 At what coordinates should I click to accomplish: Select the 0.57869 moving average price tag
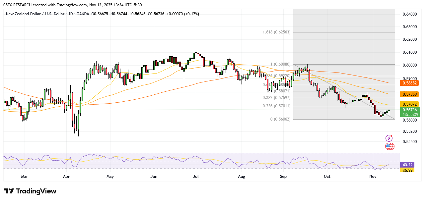click(410, 94)
